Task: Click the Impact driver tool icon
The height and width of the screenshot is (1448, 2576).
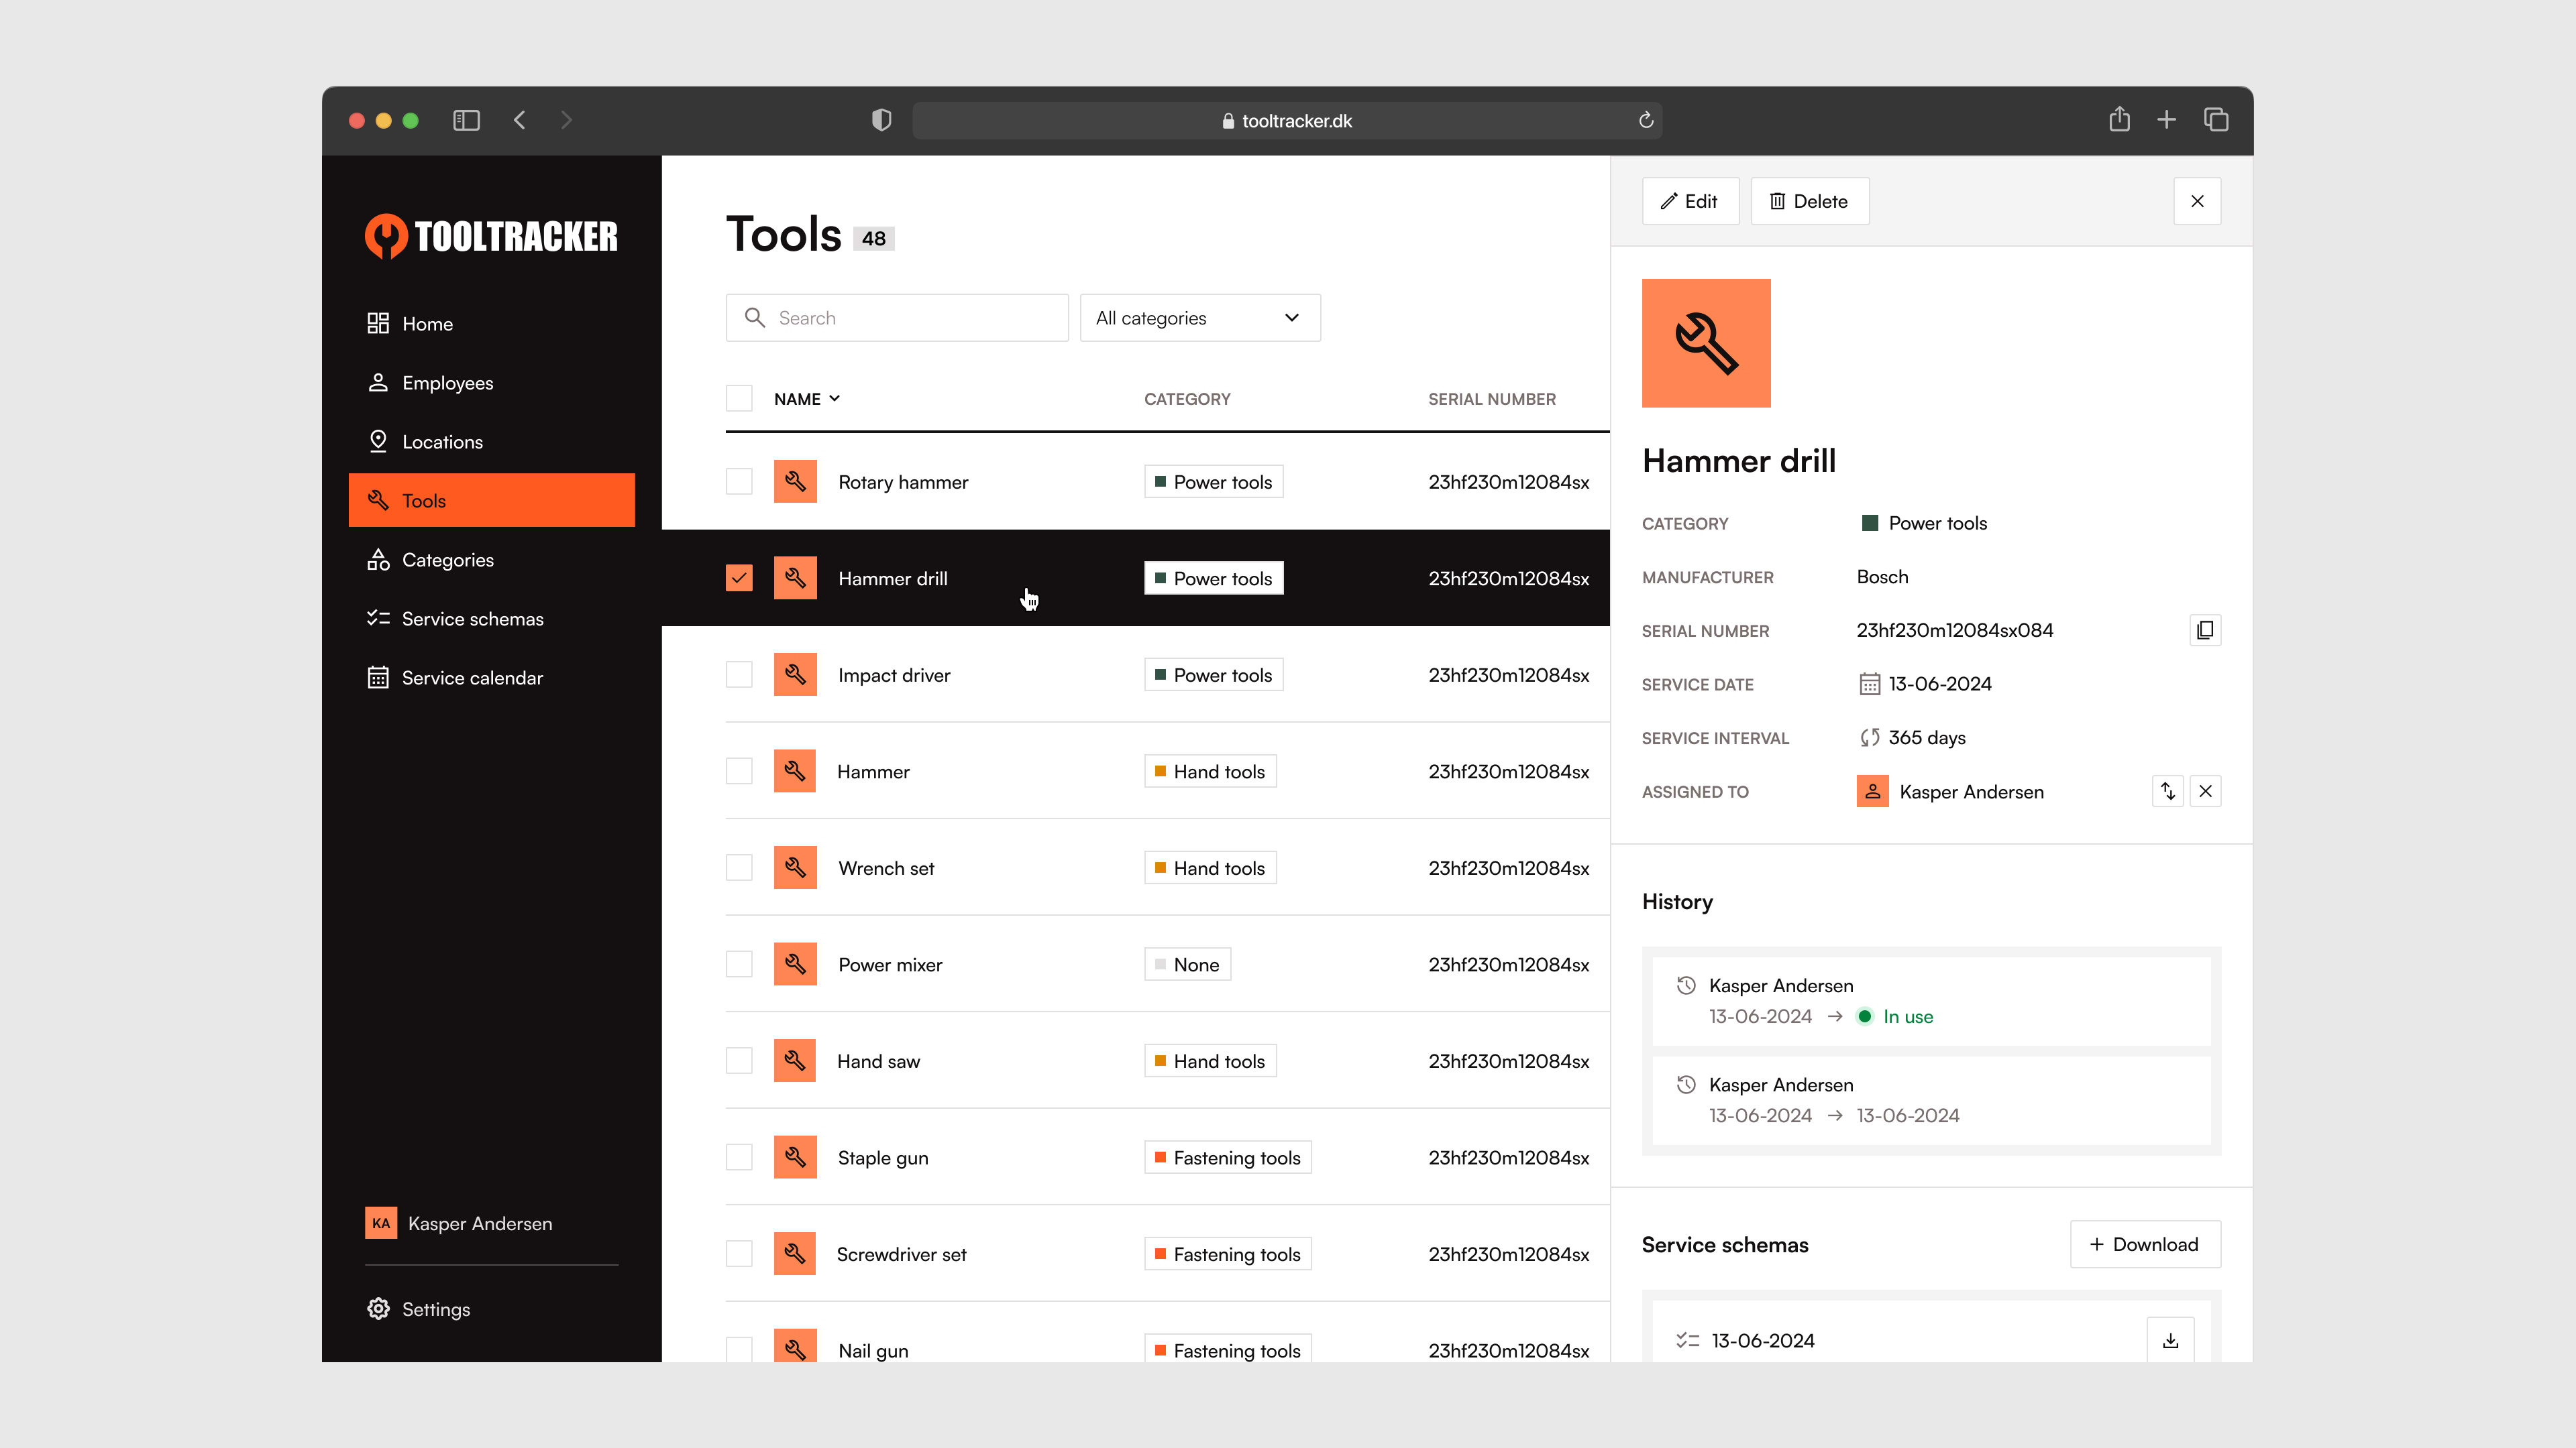Action: [795, 674]
